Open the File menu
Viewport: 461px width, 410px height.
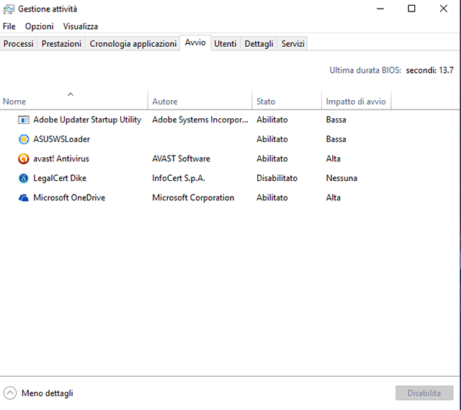click(x=9, y=27)
